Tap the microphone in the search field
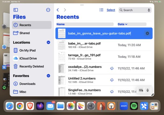Image resolution: width=164 pixels, height=115 pixels. coord(149,10)
